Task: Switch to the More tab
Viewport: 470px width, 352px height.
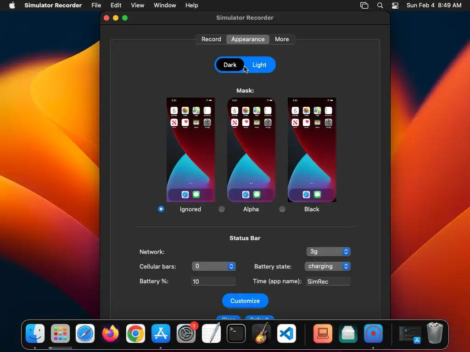Action: click(x=282, y=39)
